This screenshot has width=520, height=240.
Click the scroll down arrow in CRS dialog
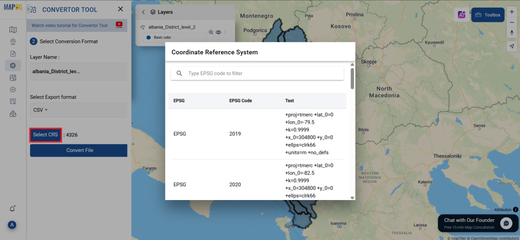pyautogui.click(x=352, y=197)
